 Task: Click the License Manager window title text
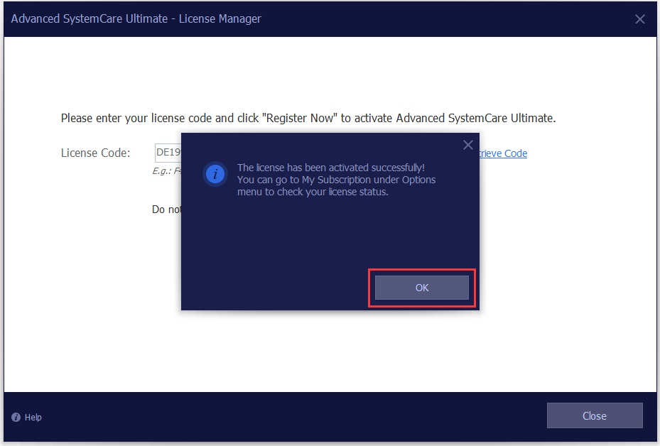click(x=136, y=19)
